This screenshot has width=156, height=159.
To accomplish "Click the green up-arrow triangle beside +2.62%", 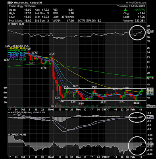I will coord(125,10).
